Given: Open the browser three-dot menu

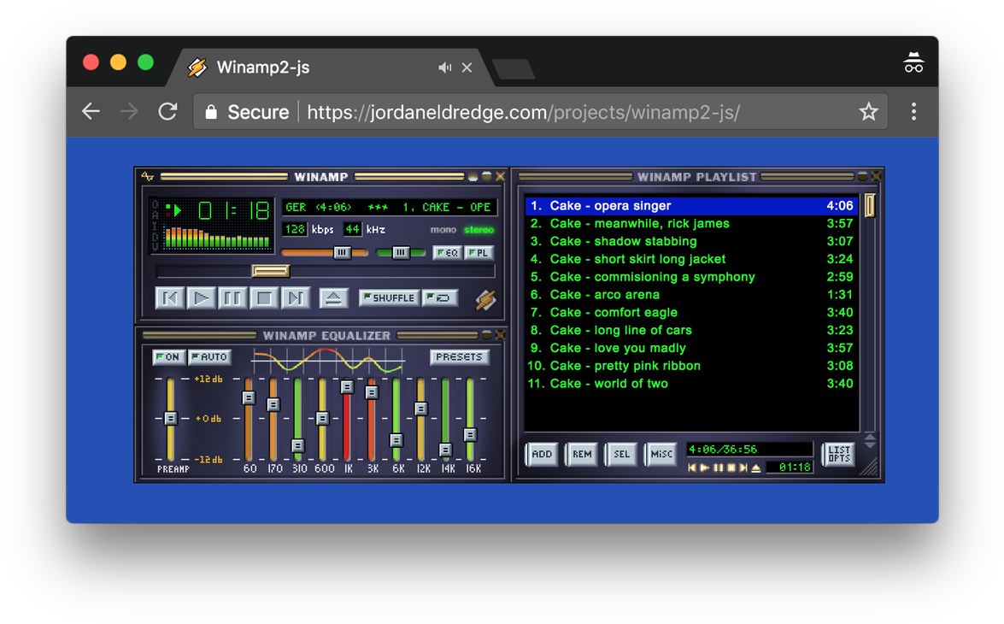Looking at the screenshot, I should pos(913,111).
